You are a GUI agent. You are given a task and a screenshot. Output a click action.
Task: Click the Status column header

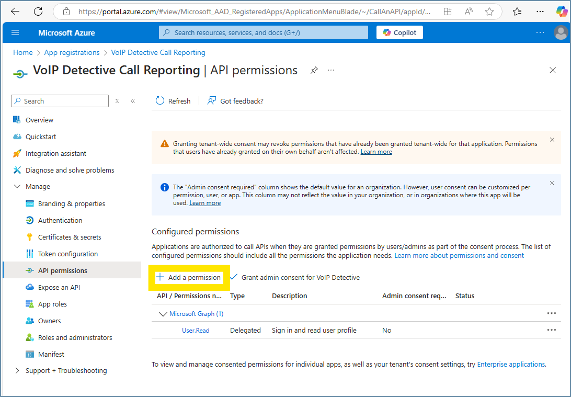click(x=465, y=296)
